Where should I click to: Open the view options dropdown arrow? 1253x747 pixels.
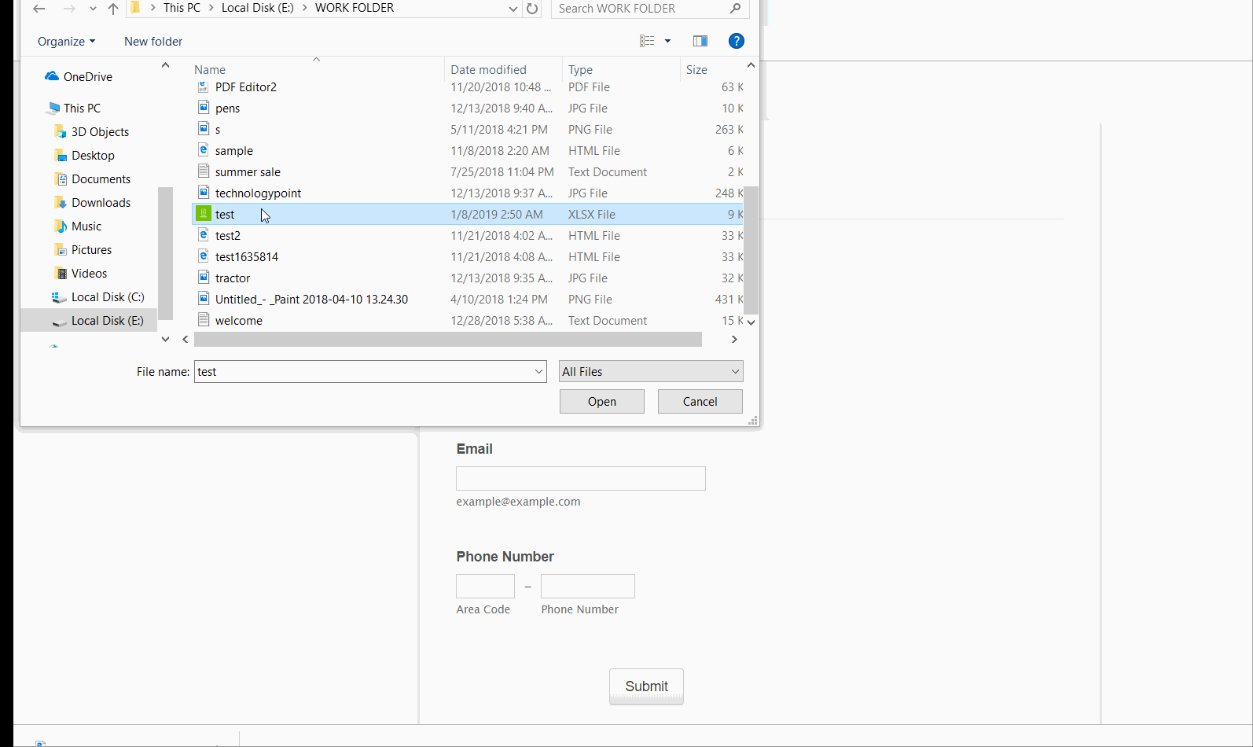[667, 41]
